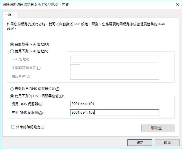Cancel with the 取消 button
This screenshot has height=149, width=182.
(167, 143)
